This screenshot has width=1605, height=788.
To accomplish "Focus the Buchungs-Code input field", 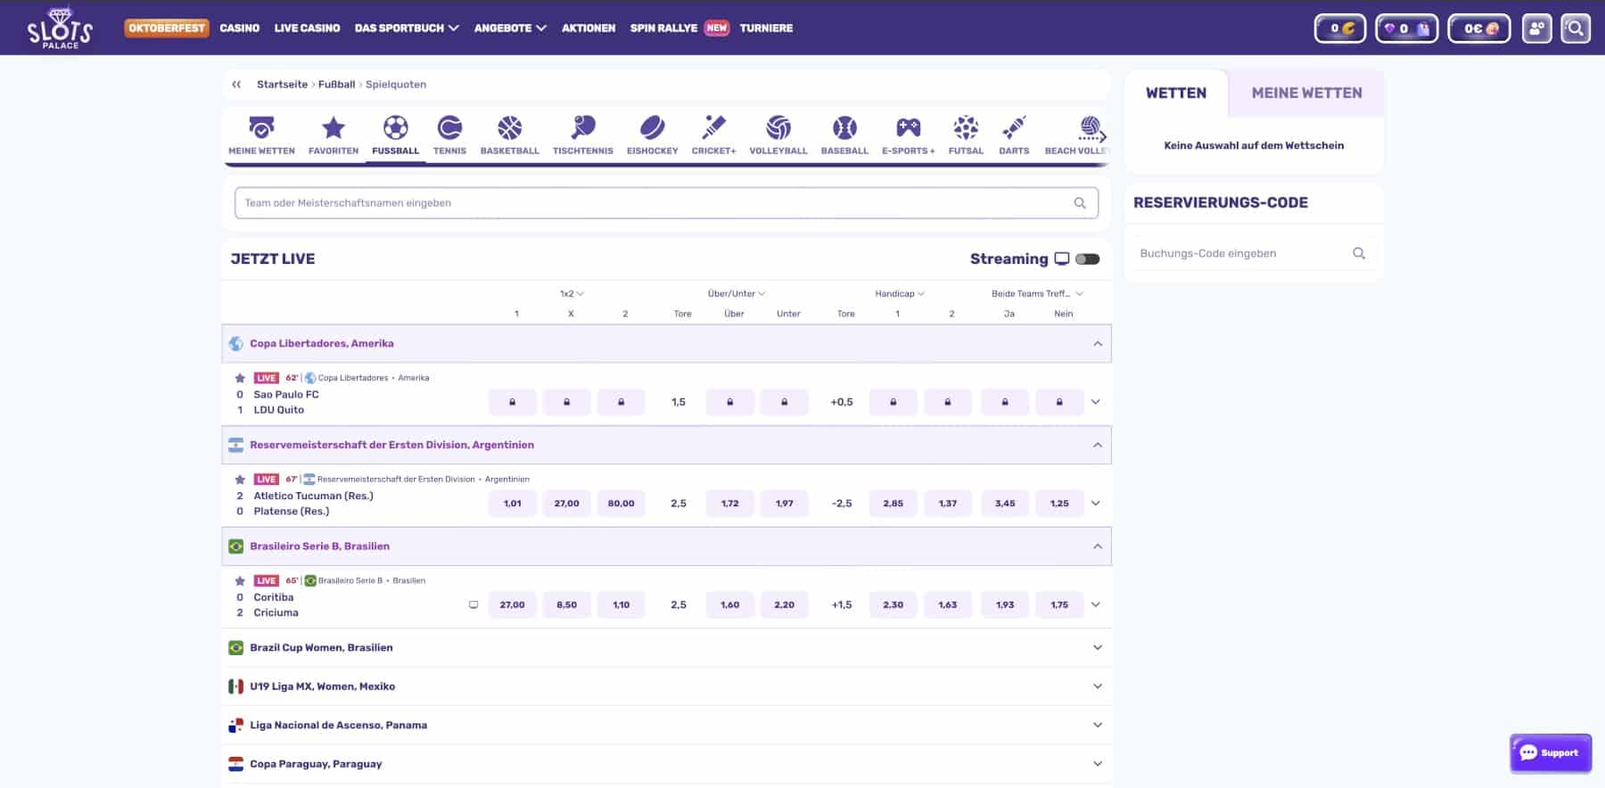I will [1253, 254].
